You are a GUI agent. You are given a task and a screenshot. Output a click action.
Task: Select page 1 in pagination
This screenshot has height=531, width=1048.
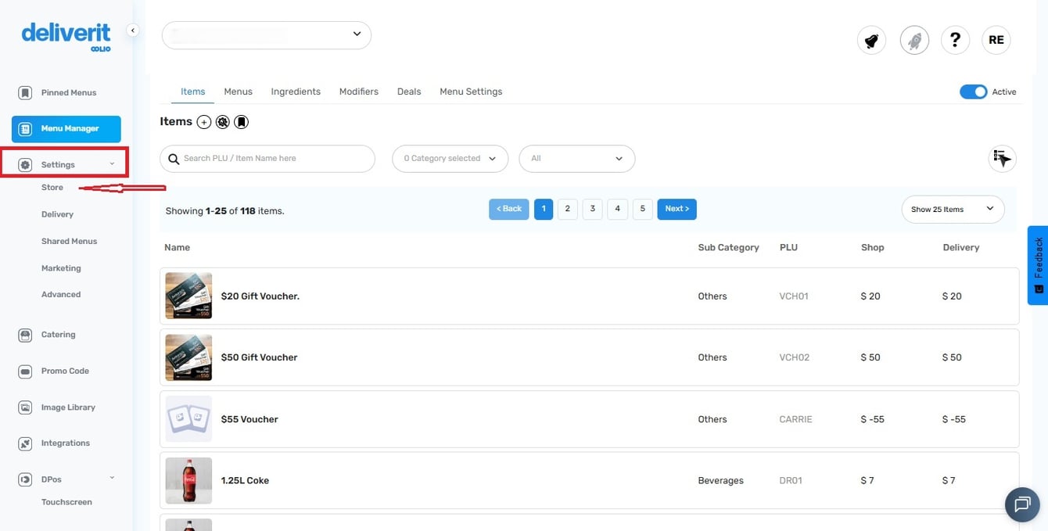tap(544, 210)
